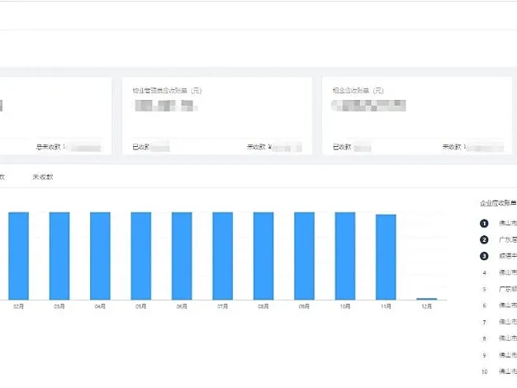This screenshot has width=517, height=388.
Task: Select rank 9 row in company list
Action: [500, 355]
